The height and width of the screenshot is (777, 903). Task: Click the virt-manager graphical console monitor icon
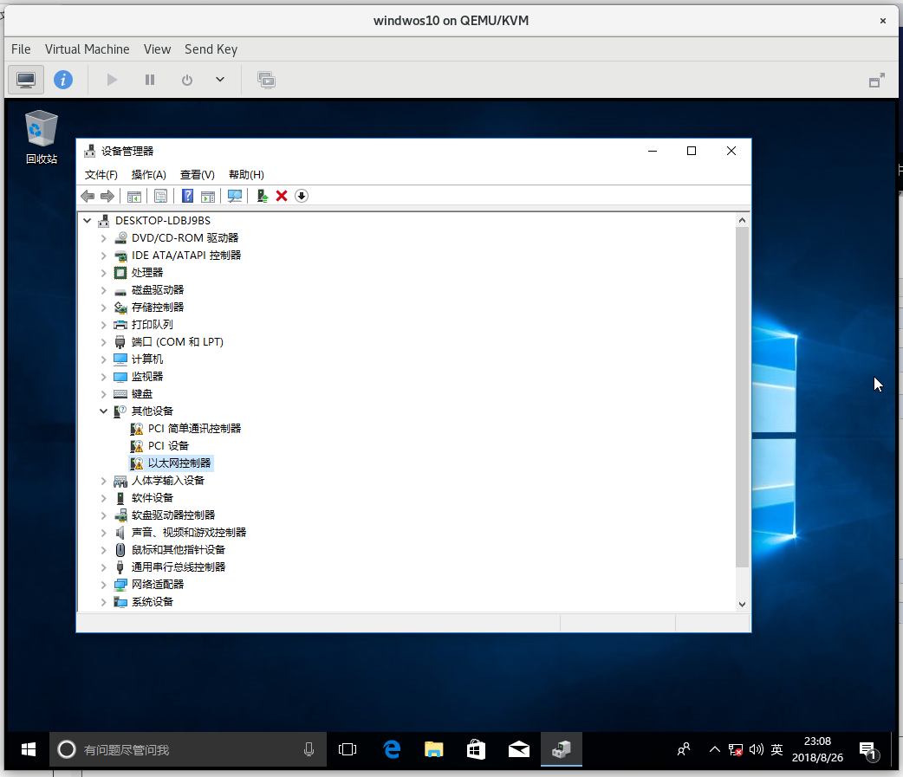click(26, 80)
